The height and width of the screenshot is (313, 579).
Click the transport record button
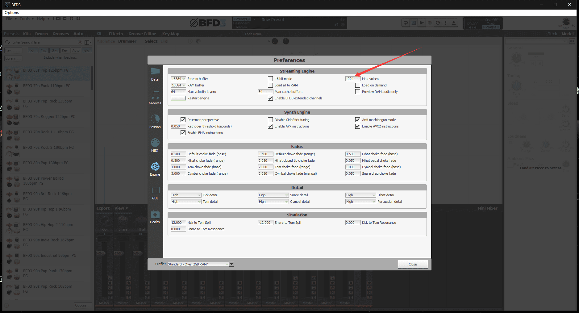click(x=430, y=23)
